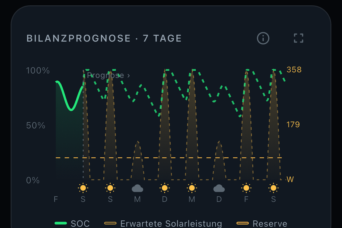The image size is (342, 228).
Task: Toggle the Erwartete Solarleistung legend entry
Action: (163, 223)
